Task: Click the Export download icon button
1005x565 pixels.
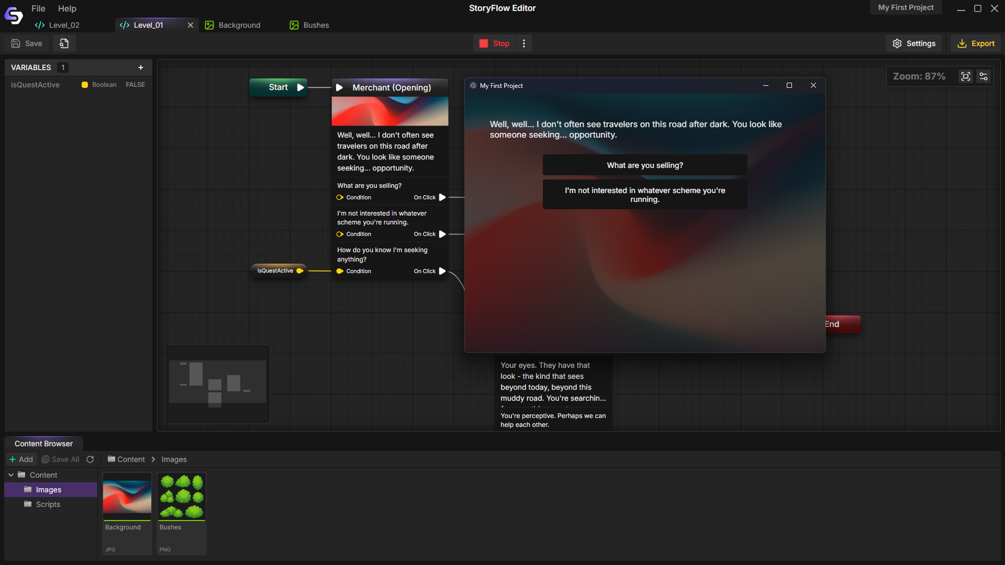Action: coord(976,43)
